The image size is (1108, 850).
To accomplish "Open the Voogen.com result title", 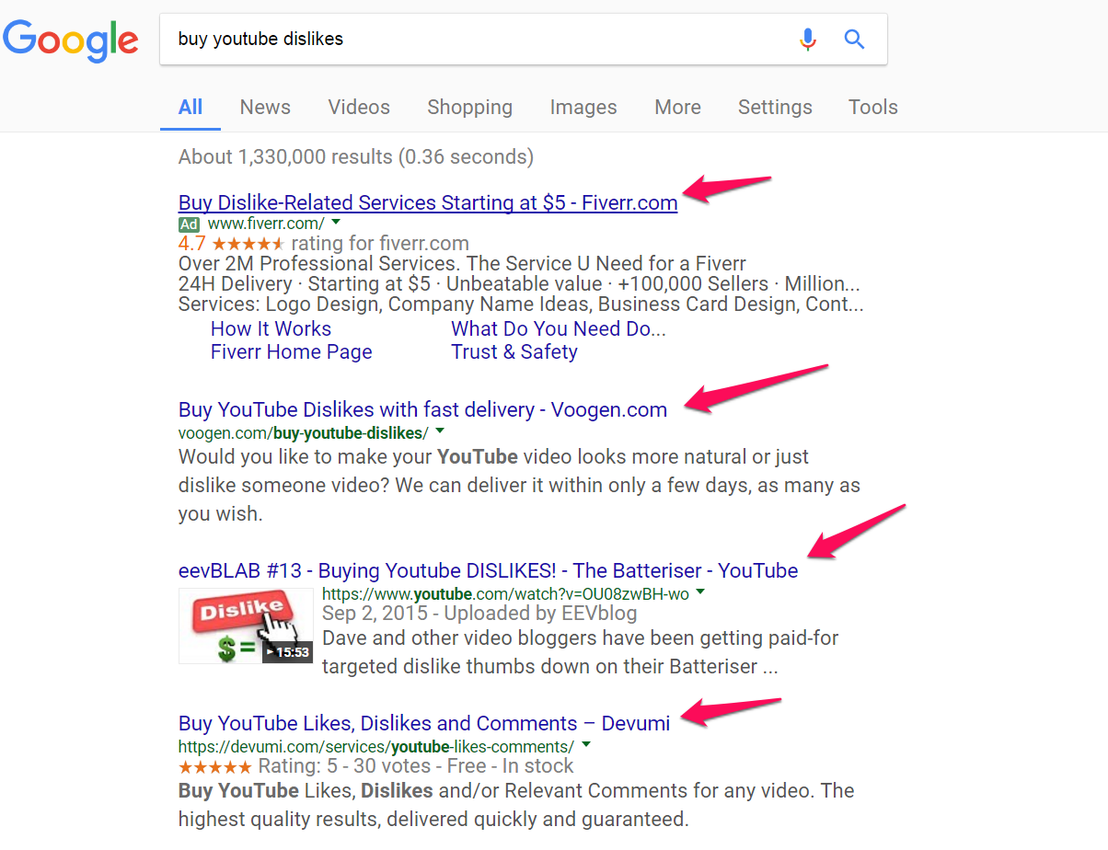I will pyautogui.click(x=422, y=410).
